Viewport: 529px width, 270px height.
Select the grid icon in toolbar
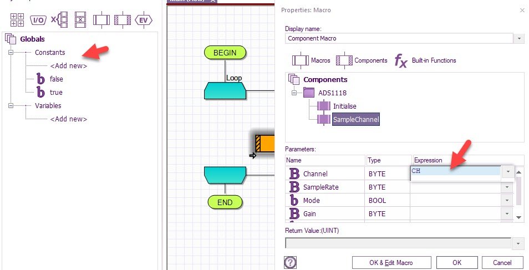tap(17, 21)
